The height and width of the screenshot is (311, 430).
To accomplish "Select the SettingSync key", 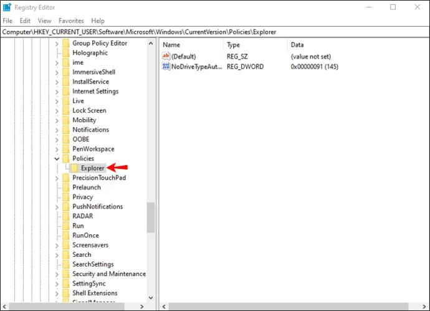I will [89, 284].
